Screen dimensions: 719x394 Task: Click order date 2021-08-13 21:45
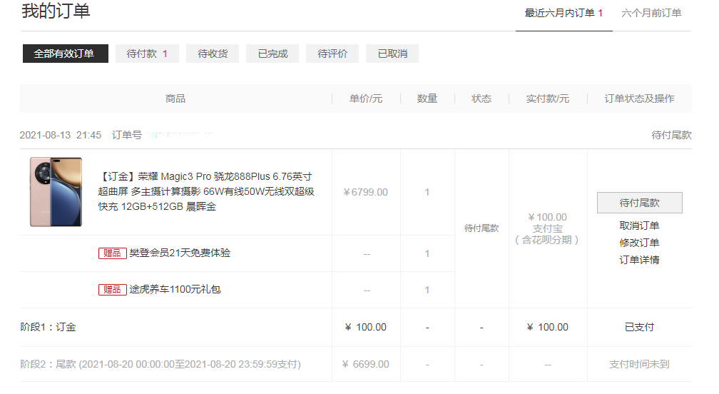[61, 135]
